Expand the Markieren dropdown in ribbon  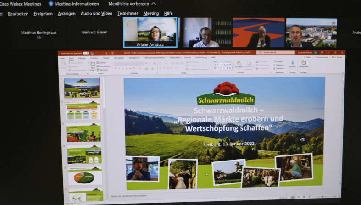[x=279, y=68]
